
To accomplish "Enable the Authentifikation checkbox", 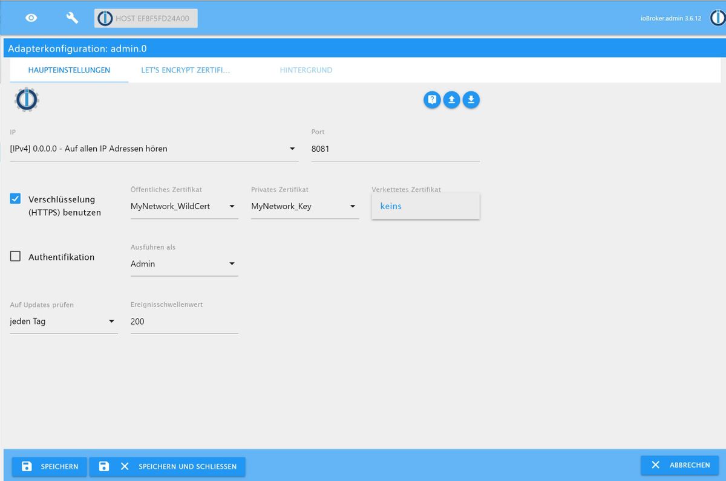I will coord(16,256).
